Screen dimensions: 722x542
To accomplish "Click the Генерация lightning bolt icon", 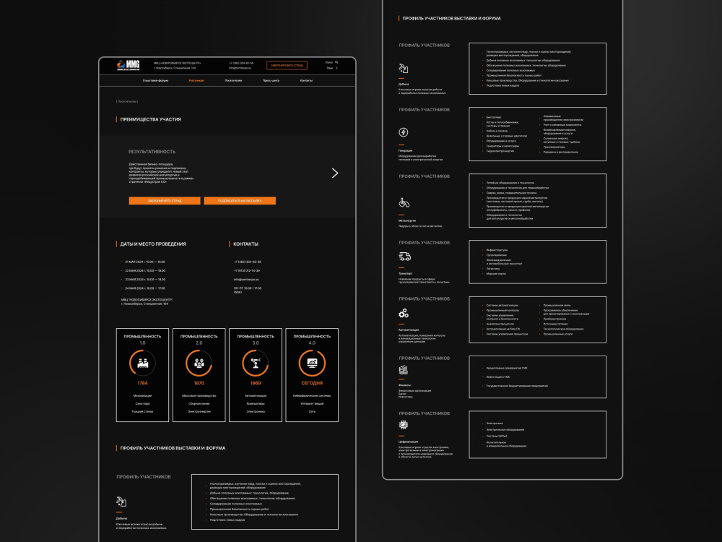I will (404, 132).
